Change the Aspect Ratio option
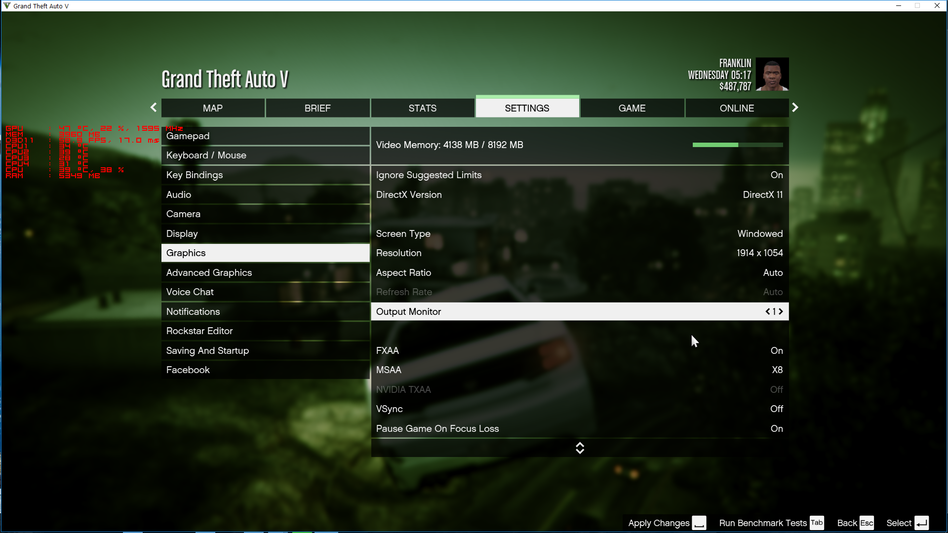This screenshot has width=948, height=533. pyautogui.click(x=580, y=272)
